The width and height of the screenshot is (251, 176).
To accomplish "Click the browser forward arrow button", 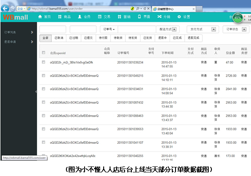I will click(x=13, y=9).
